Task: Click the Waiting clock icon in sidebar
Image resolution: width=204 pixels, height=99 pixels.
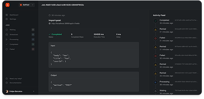Action: pos(7,30)
